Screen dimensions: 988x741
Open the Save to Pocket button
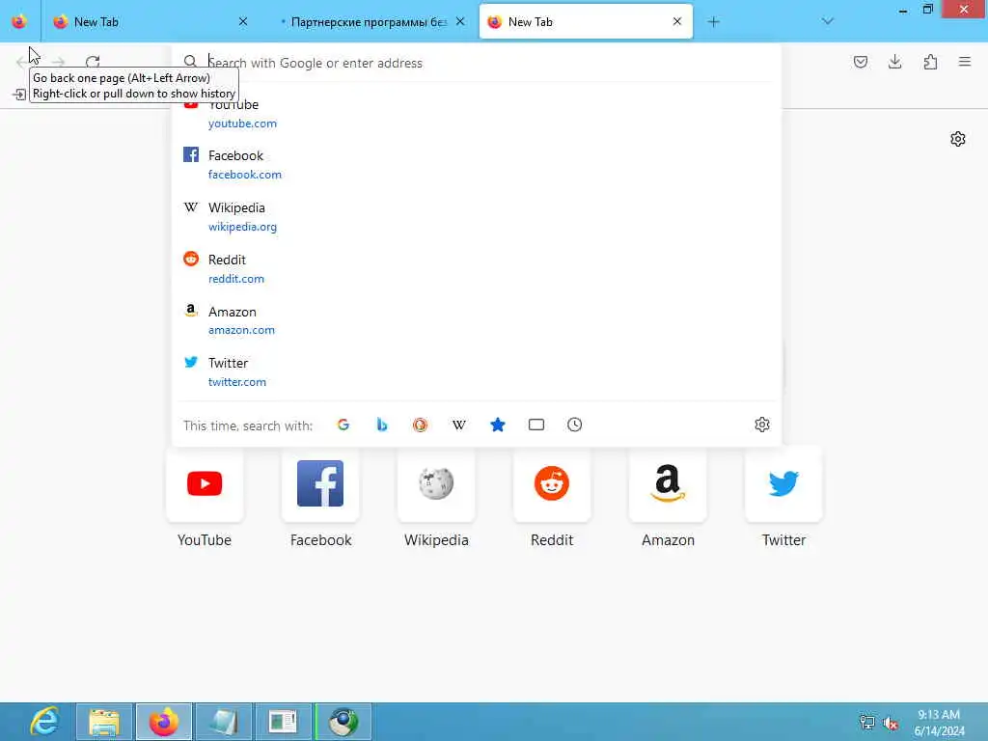click(860, 62)
